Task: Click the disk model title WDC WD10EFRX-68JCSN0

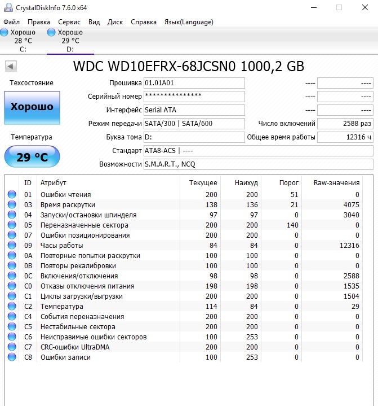Action: [x=154, y=66]
